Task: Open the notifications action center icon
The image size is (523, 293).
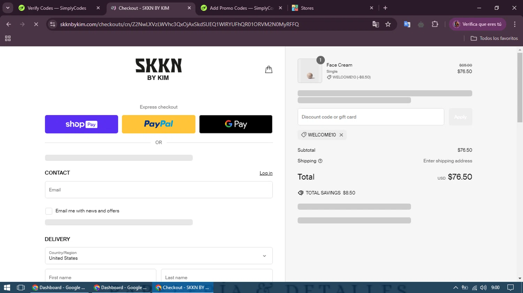Action: point(510,287)
